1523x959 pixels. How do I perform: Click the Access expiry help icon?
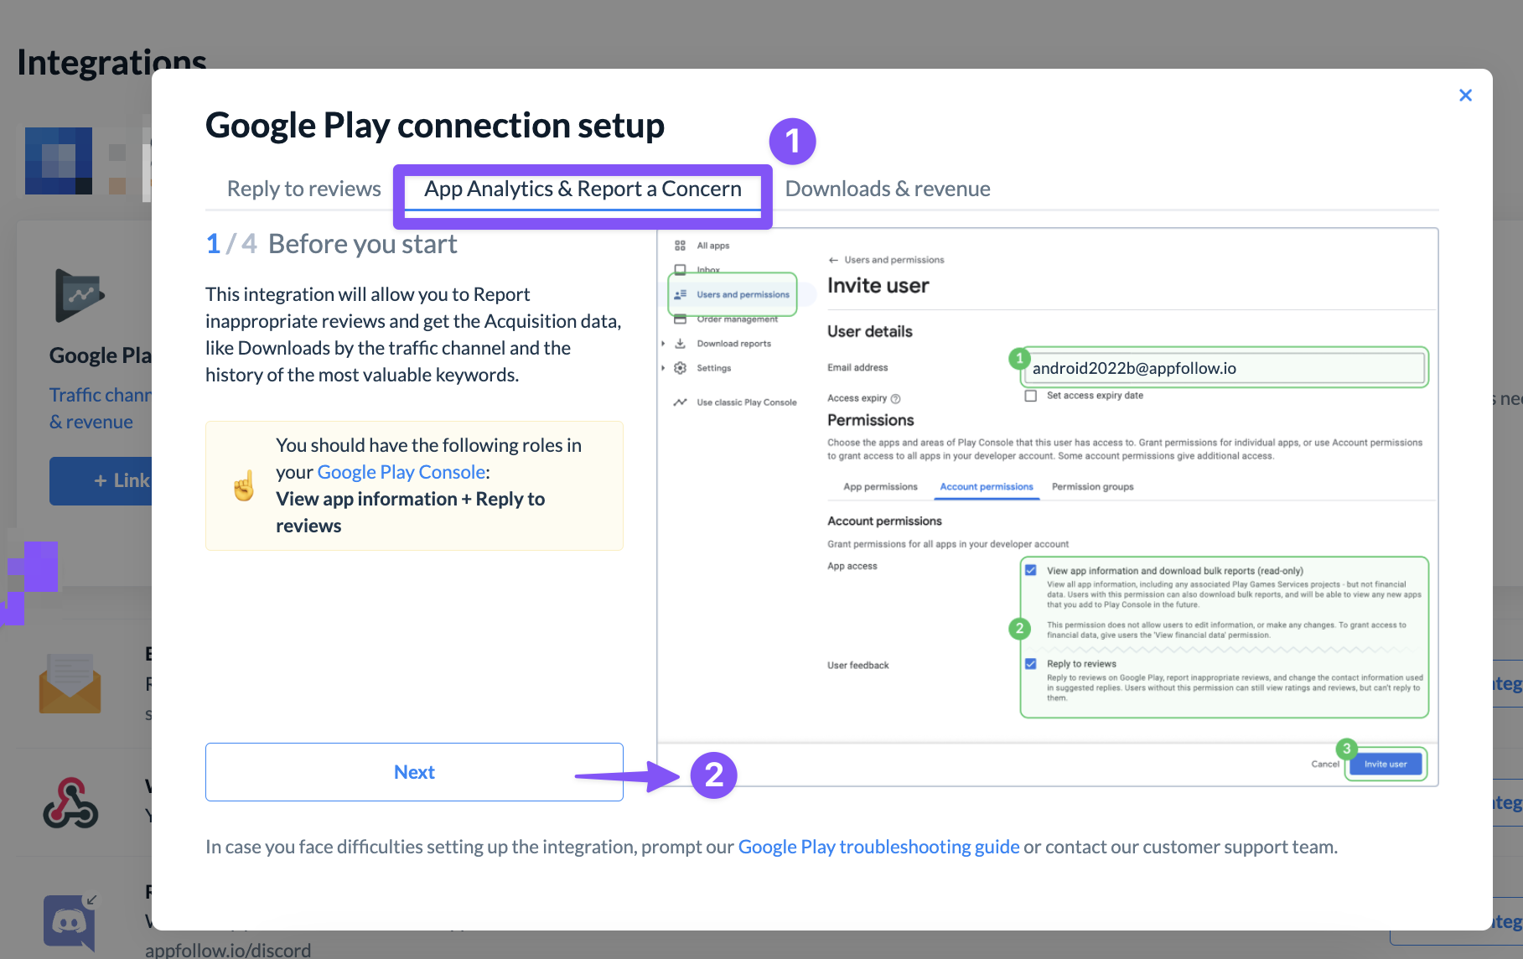[895, 399]
